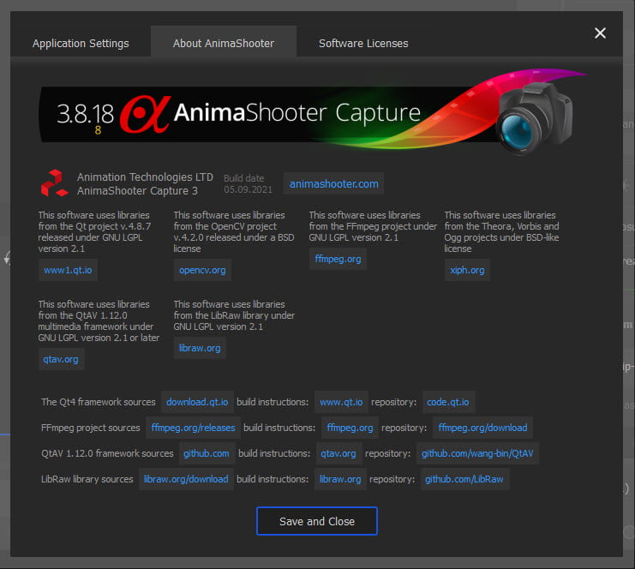Image resolution: width=635 pixels, height=569 pixels.
Task: Click the ffmpeg.org link under FFmpeg license text
Action: coord(338,259)
